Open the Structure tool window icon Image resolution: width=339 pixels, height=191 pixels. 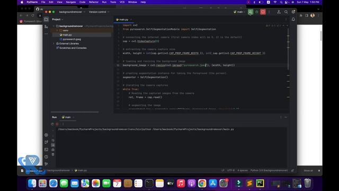pyautogui.click(x=46, y=27)
